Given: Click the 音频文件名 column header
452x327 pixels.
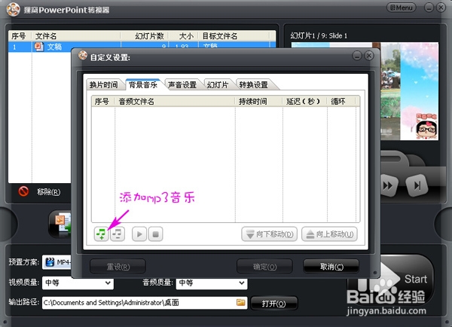Looking at the screenshot, I should point(175,102).
